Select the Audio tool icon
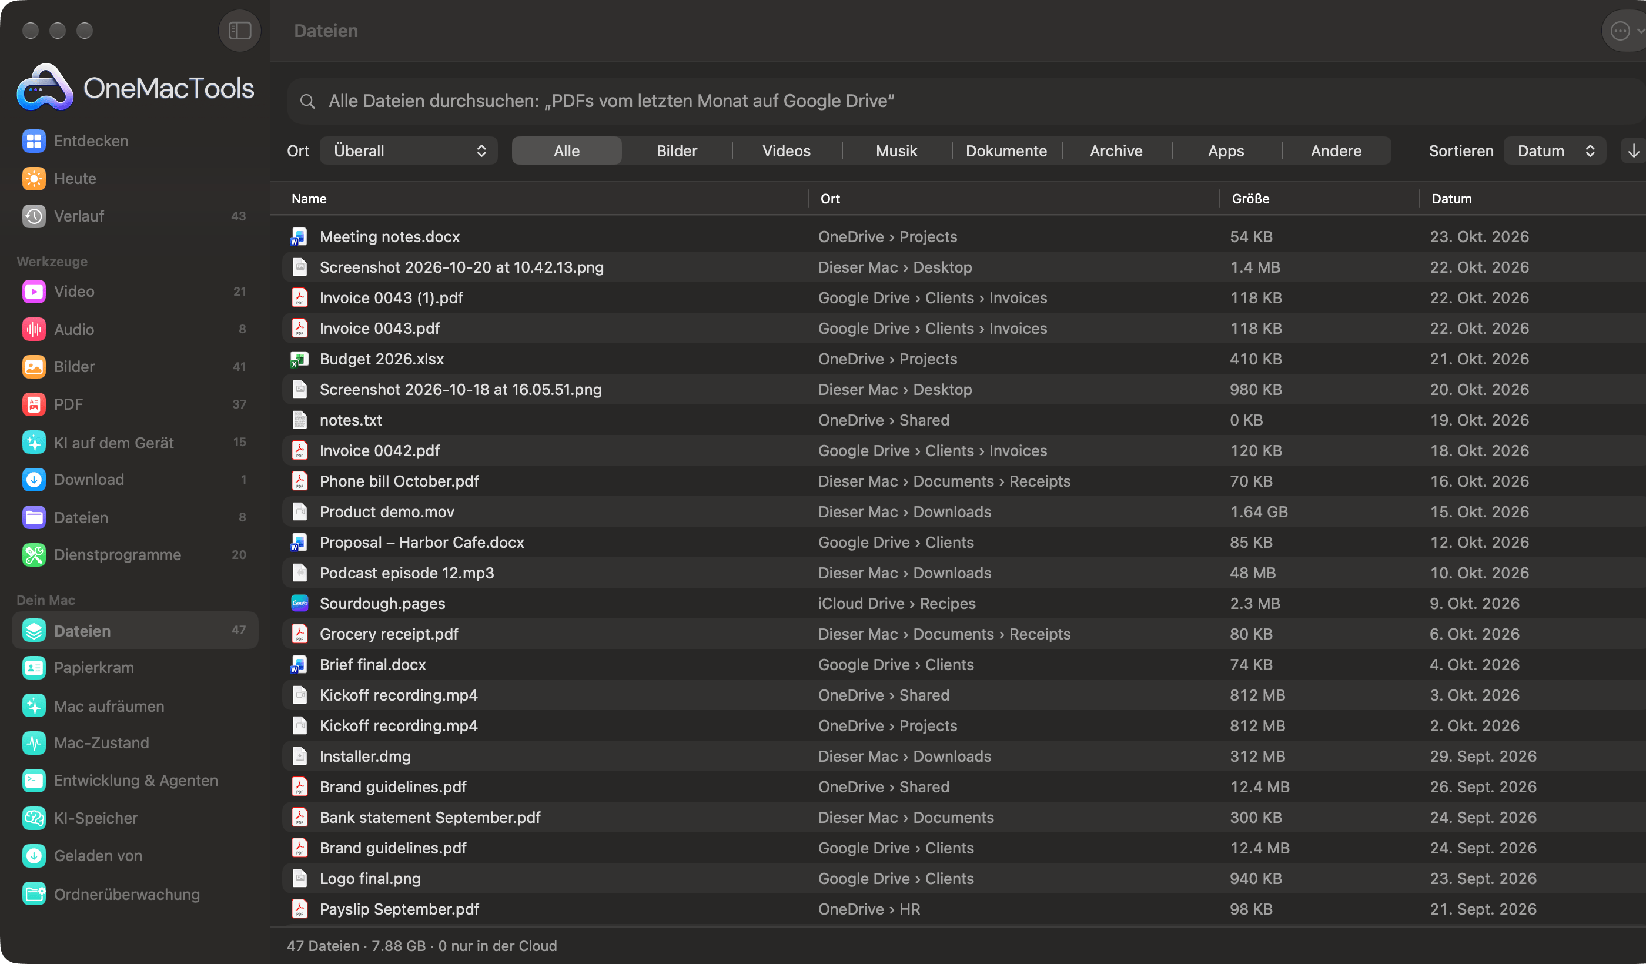 click(x=34, y=329)
